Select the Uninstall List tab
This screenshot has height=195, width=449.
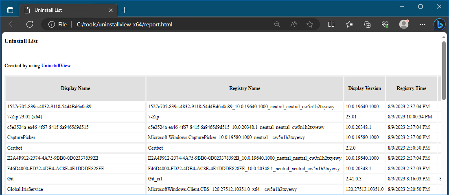click(x=68, y=10)
